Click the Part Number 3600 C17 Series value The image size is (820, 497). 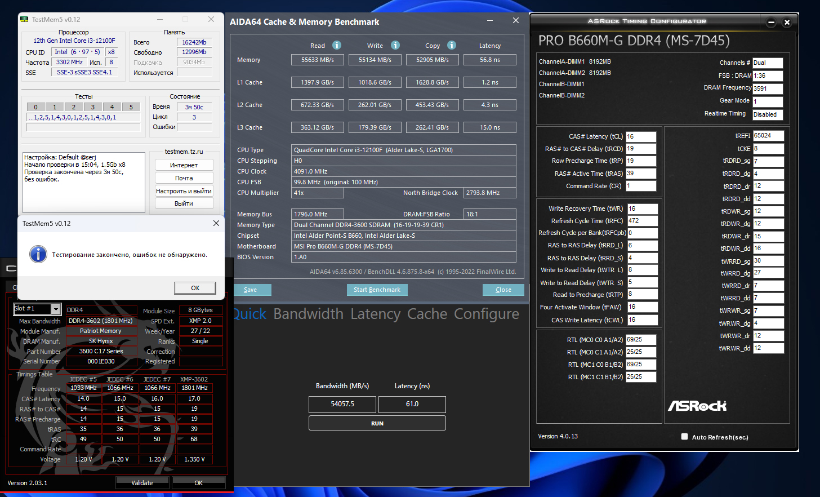click(101, 351)
